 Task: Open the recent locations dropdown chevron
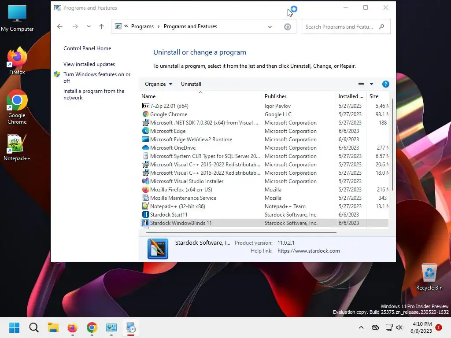click(x=89, y=26)
